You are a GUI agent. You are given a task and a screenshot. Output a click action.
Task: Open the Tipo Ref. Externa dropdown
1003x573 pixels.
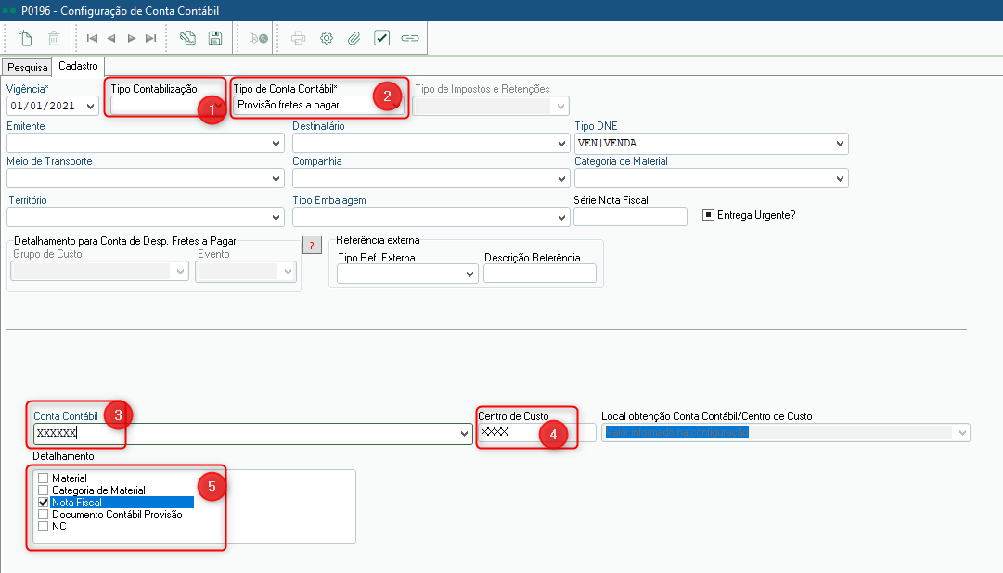[470, 274]
